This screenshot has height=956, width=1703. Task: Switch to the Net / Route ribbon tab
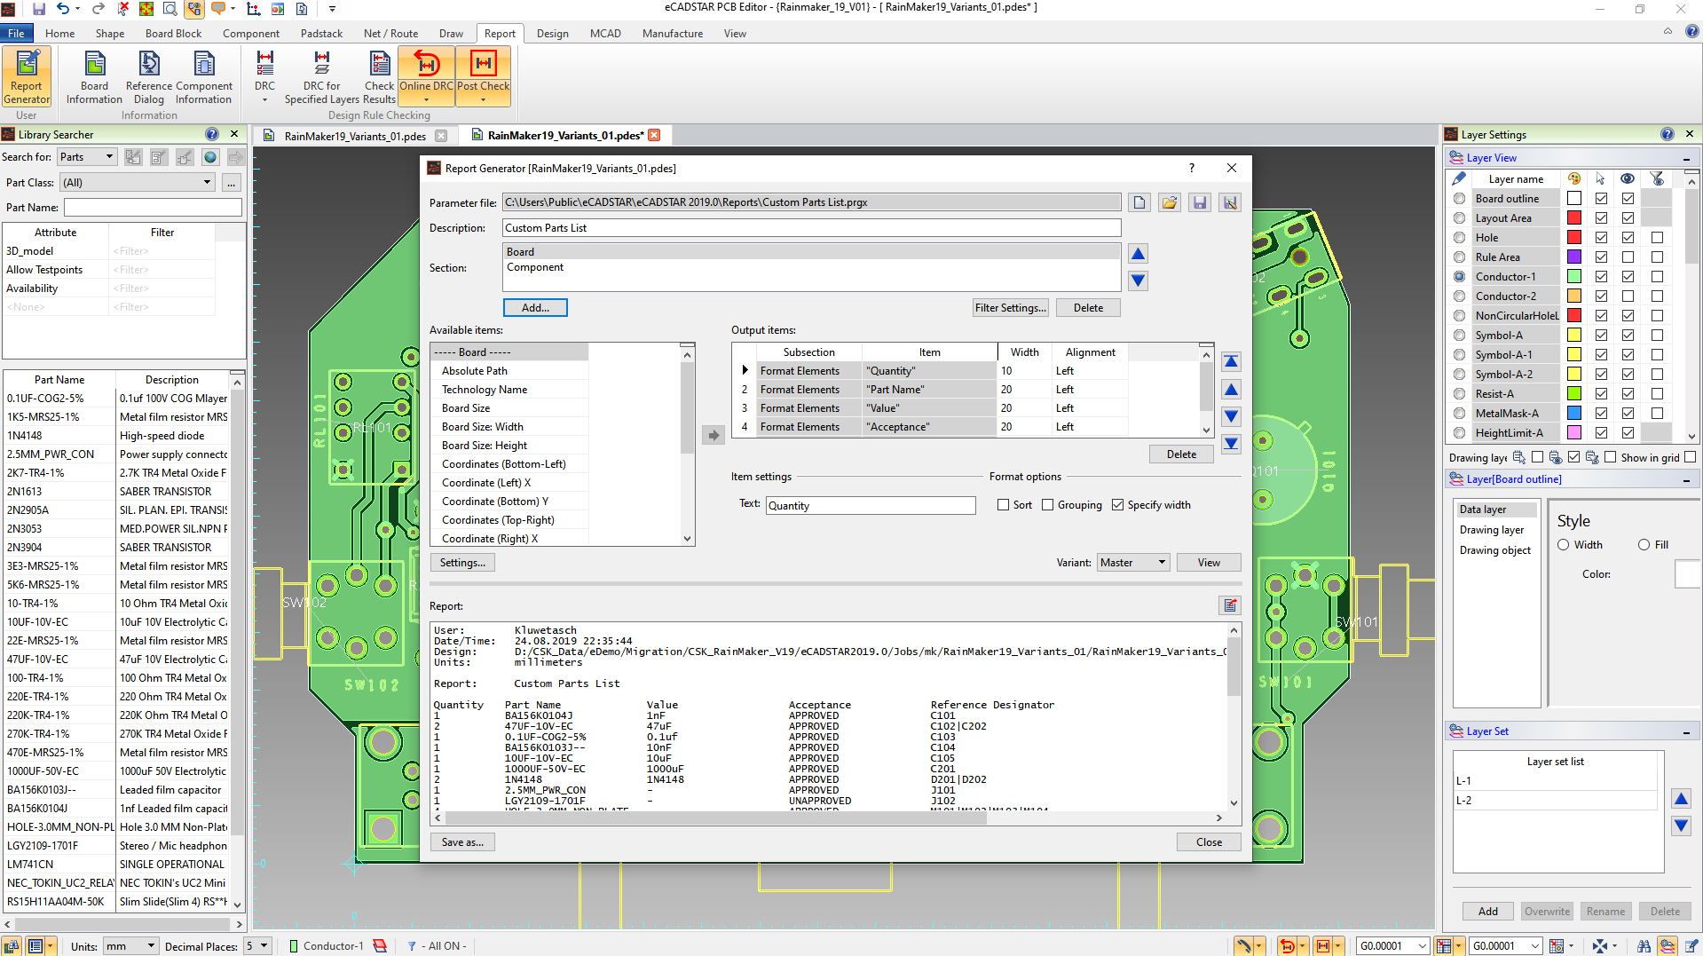pos(390,34)
